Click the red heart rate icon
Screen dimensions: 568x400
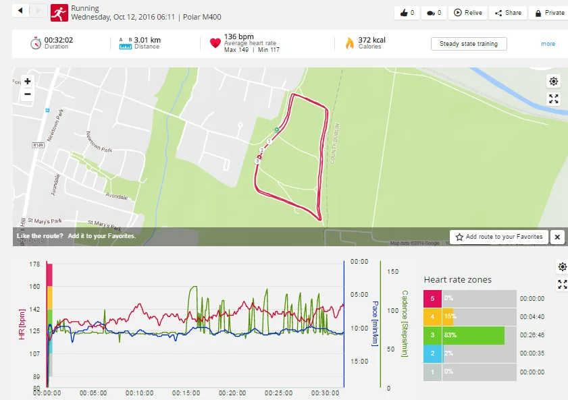[215, 43]
